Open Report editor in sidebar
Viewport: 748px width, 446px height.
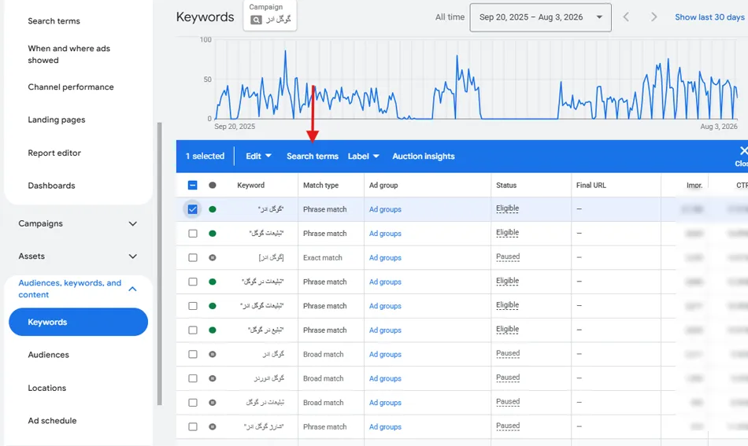coord(54,153)
